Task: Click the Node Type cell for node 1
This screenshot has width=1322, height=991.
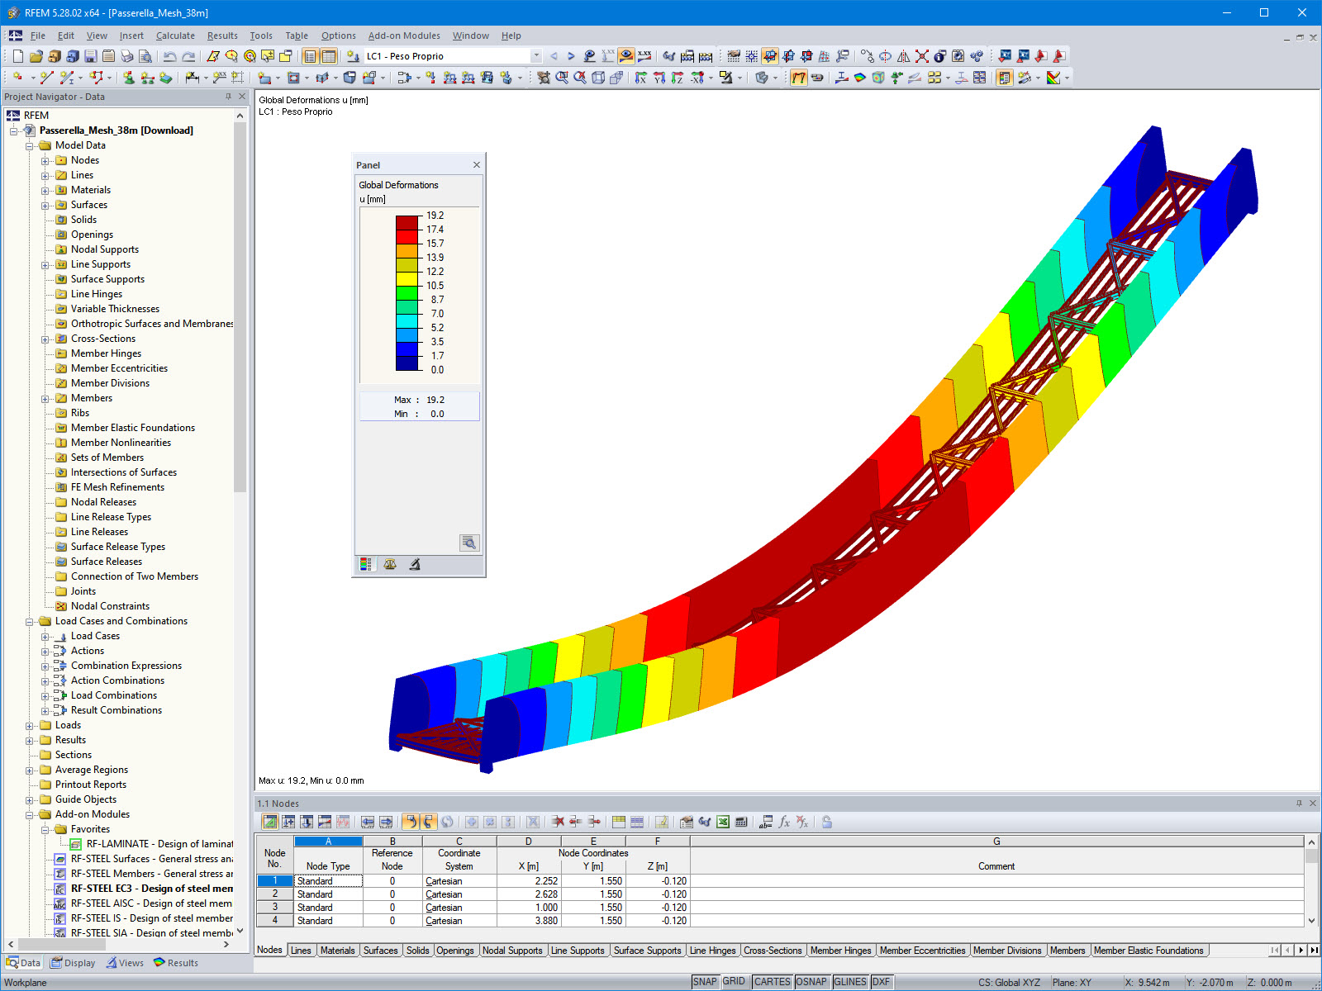Action: pyautogui.click(x=328, y=881)
